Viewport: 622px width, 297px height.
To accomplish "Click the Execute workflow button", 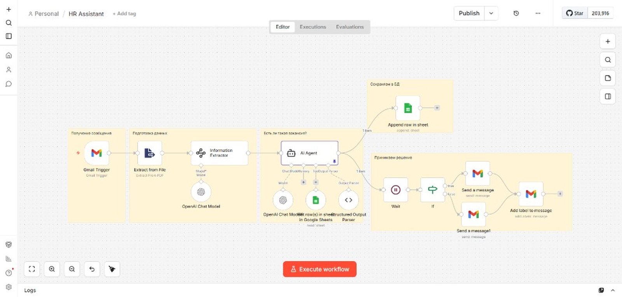I will (320, 269).
